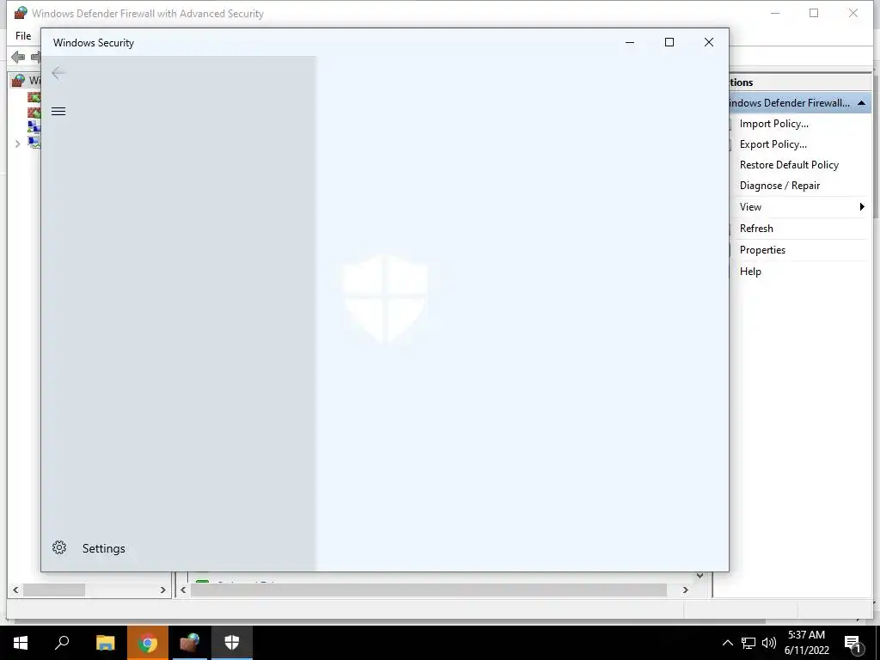The image size is (880, 660).
Task: Choose Import Policy... in Actions pane
Action: coord(774,124)
